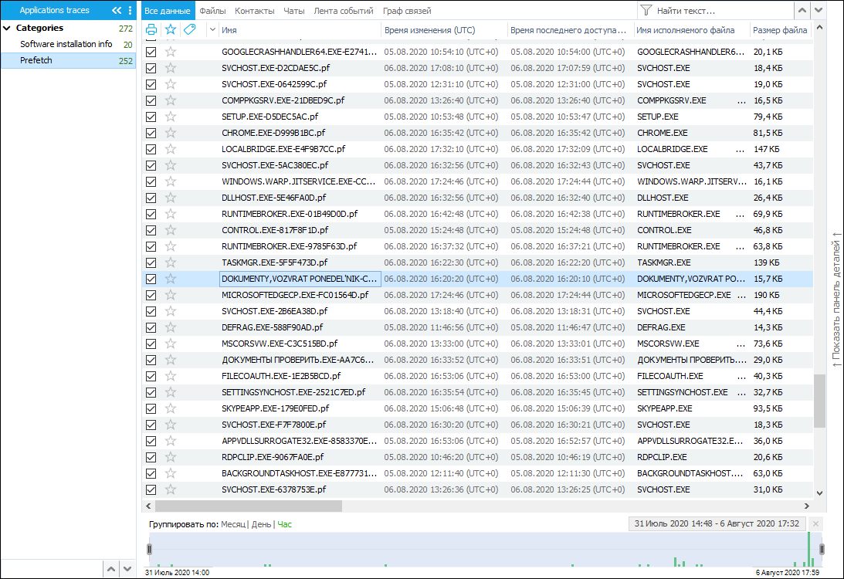Uncheck the MICROSOFTEDGECP.EXE-FC01564D.pf checkbox
The height and width of the screenshot is (579, 844).
click(x=151, y=295)
